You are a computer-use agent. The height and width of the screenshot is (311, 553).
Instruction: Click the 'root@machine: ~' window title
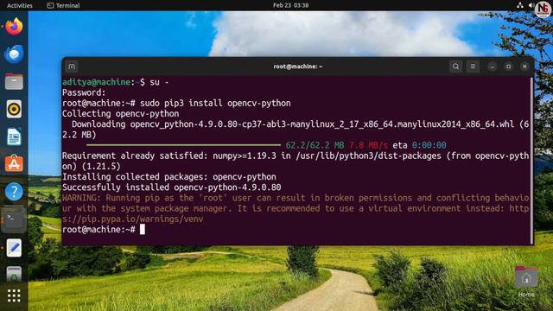pyautogui.click(x=297, y=67)
